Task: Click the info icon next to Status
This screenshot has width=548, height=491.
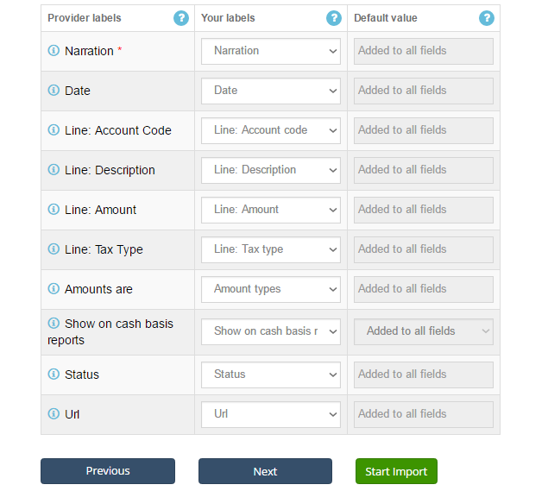Action: (x=54, y=374)
